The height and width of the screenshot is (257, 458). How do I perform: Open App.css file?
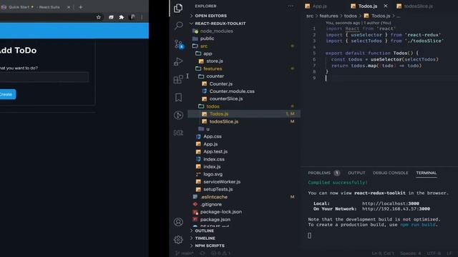213,136
